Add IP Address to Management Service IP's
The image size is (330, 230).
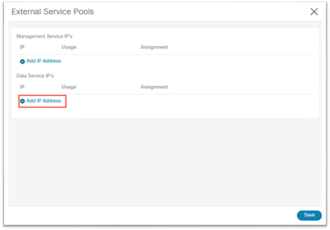point(41,61)
